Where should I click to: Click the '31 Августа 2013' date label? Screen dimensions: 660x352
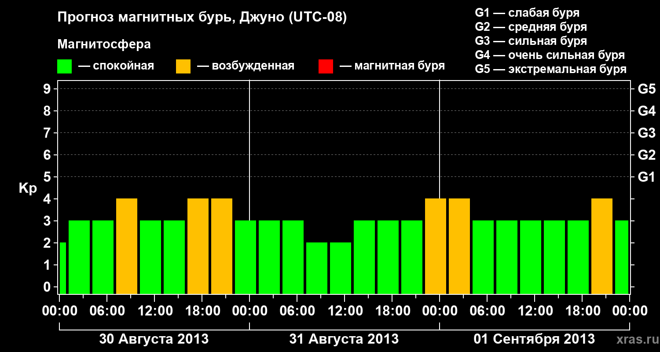tap(344, 339)
